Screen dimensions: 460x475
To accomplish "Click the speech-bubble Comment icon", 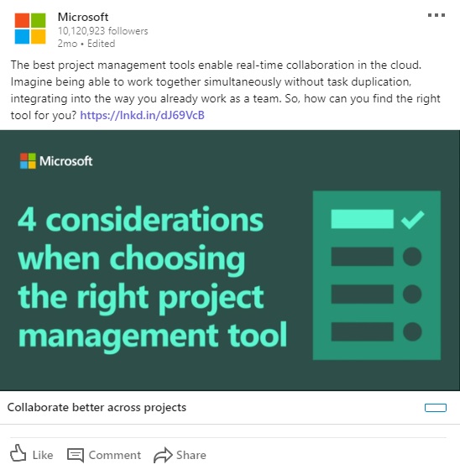I will point(76,456).
